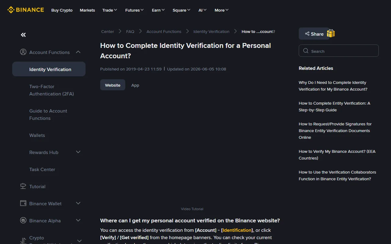Open Guide to Account Functions
The image size is (391, 244).
(x=48, y=114)
